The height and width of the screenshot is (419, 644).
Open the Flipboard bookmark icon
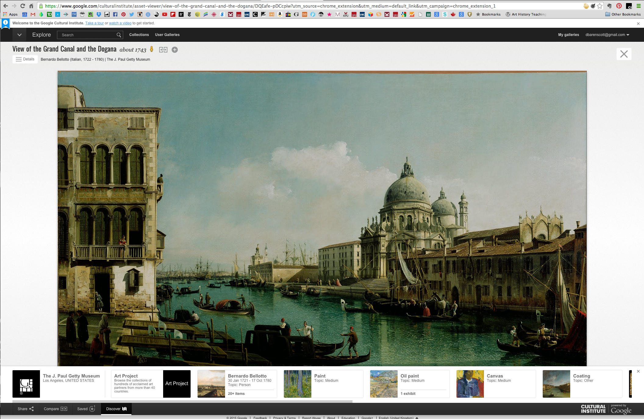point(173,14)
